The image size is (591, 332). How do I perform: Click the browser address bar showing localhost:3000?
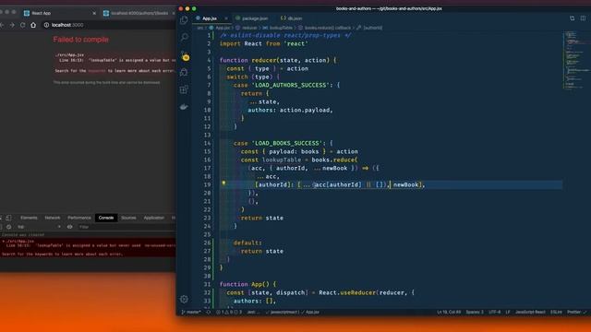coord(109,25)
